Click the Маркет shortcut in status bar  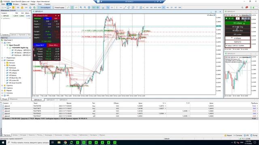tap(228, 135)
